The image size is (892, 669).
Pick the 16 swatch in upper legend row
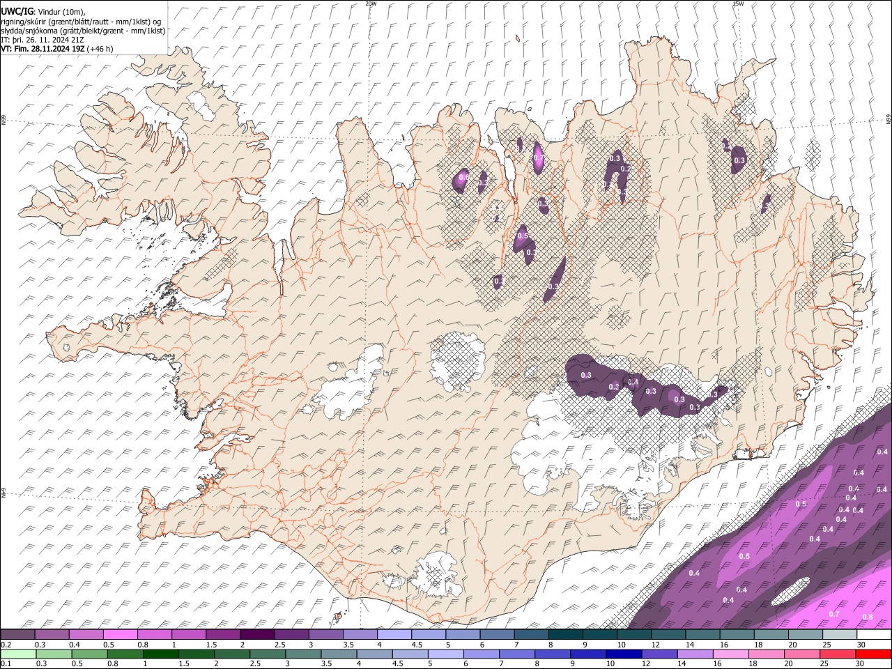737,635
